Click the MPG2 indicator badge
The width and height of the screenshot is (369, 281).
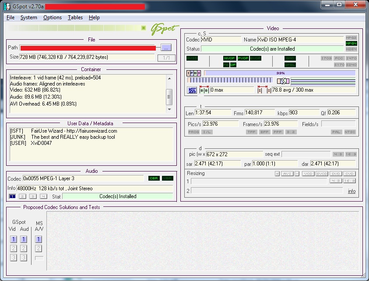pos(351,38)
